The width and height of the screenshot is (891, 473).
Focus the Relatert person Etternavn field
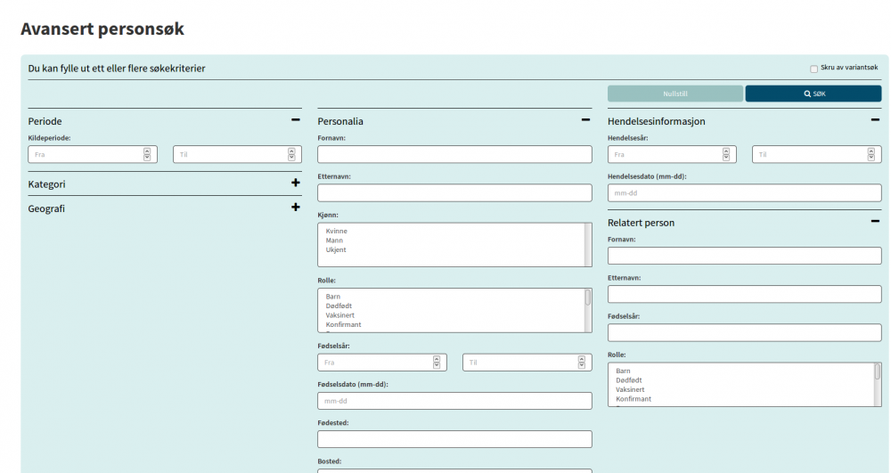tap(744, 294)
